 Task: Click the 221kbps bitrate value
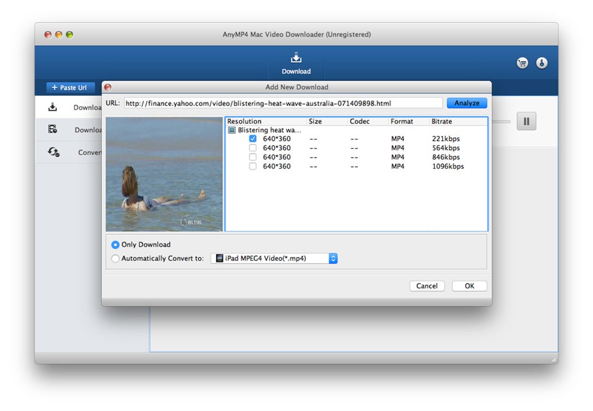click(x=446, y=139)
